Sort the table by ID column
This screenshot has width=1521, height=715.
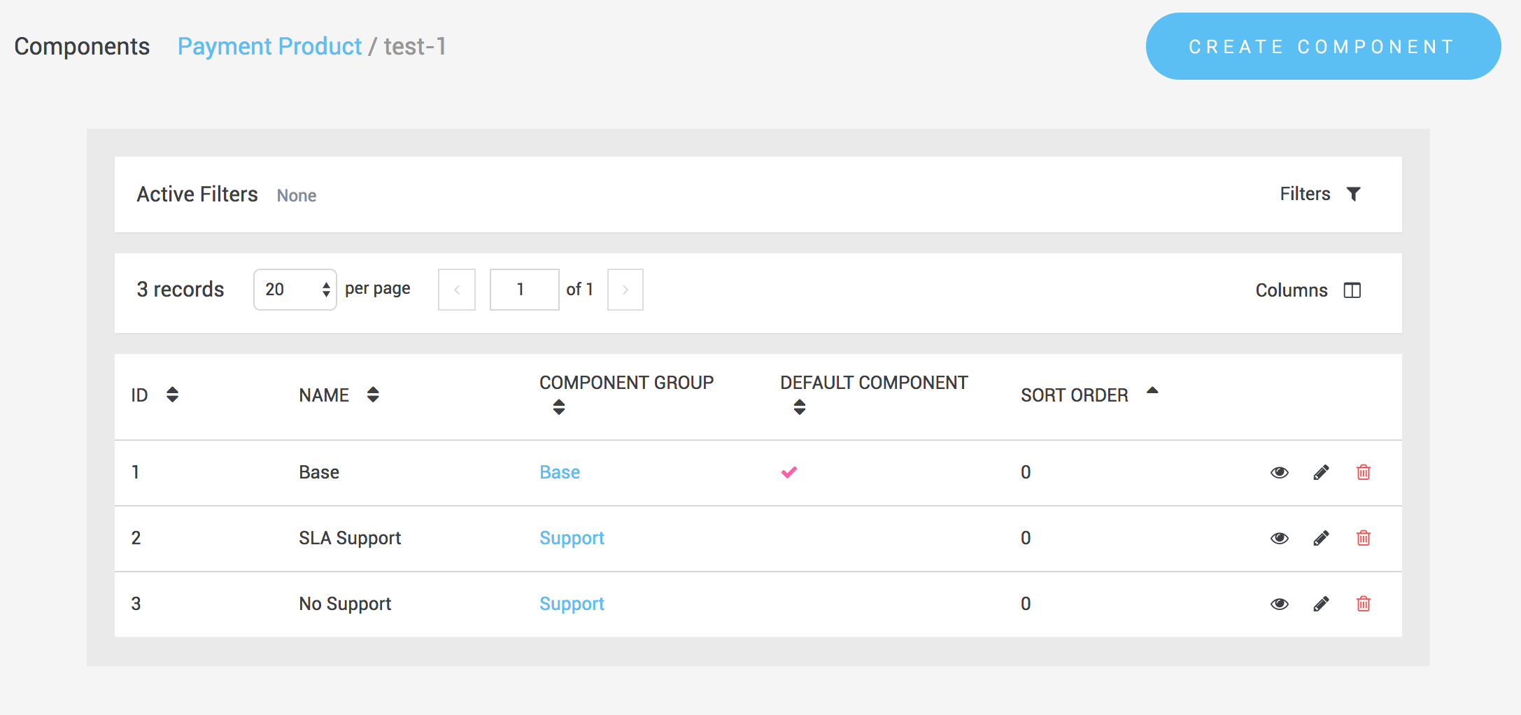coord(171,395)
